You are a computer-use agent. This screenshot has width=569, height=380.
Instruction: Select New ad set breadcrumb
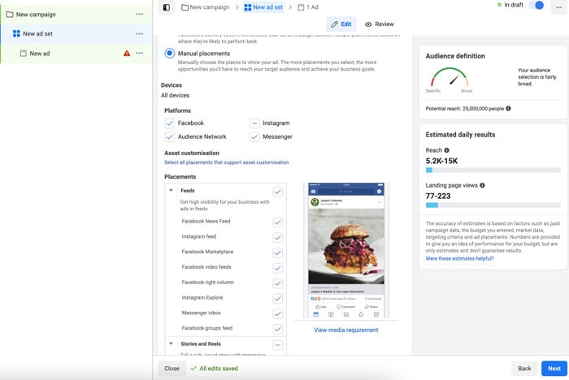tap(263, 7)
